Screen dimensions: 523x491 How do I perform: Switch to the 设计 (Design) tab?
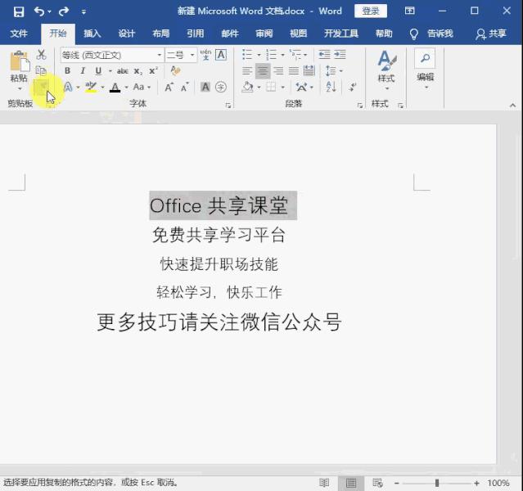click(x=126, y=34)
